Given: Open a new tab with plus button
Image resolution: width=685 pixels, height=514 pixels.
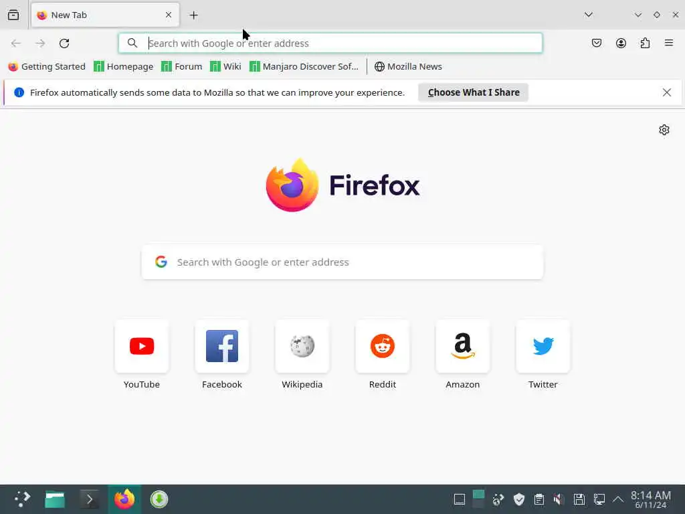Looking at the screenshot, I should pyautogui.click(x=193, y=15).
